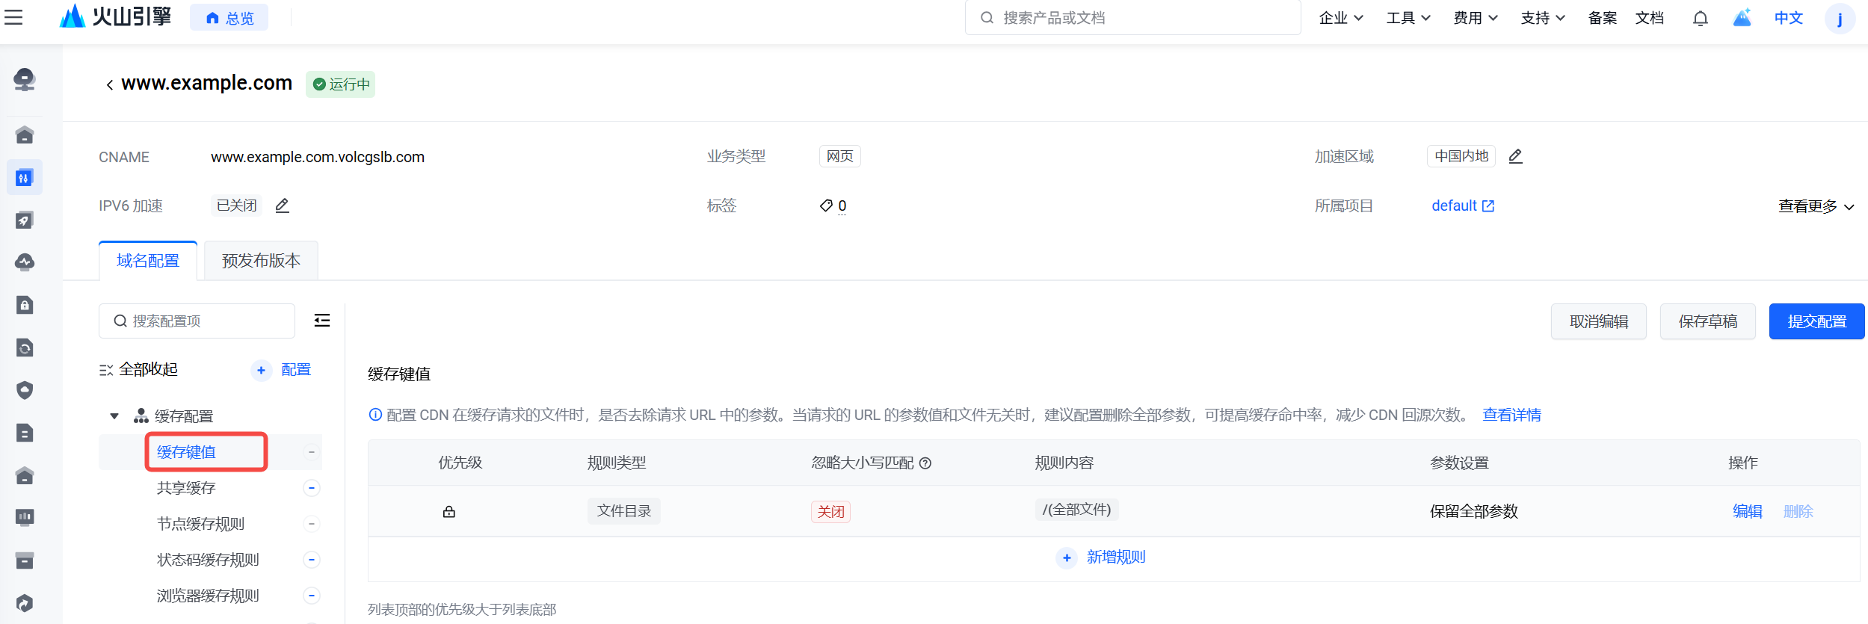This screenshot has width=1868, height=624.
Task: Click the notification bell icon
Action: pos(1700,18)
